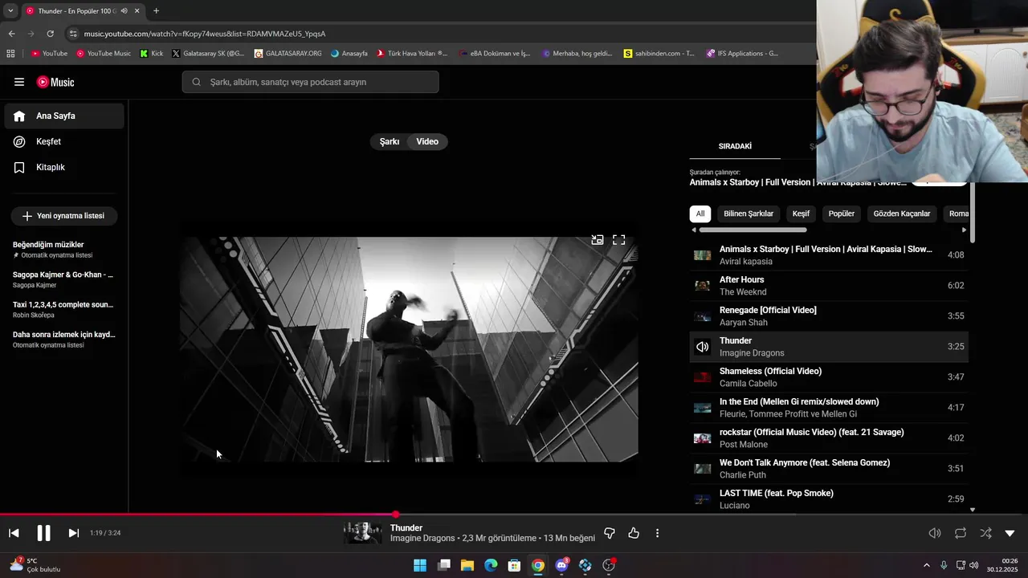Play Shameless by Camila Cabello
This screenshot has height=578, width=1028.
point(829,377)
